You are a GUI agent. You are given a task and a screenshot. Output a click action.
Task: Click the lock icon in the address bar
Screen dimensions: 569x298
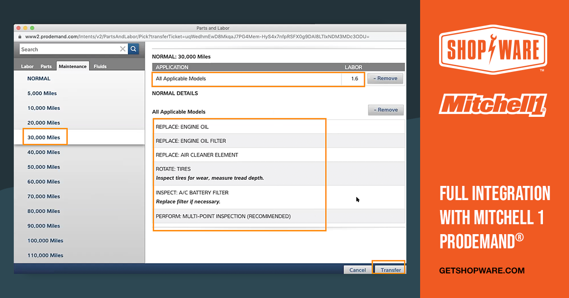[20, 36]
